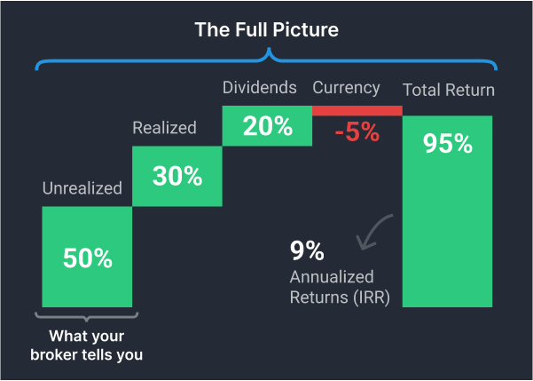
Task: Click the "Currency" label
Action: pos(346,88)
